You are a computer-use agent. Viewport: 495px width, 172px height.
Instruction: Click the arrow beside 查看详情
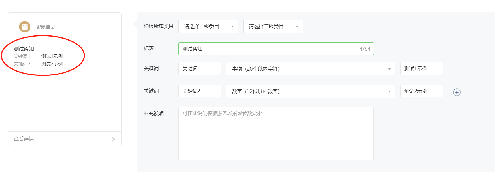point(113,139)
